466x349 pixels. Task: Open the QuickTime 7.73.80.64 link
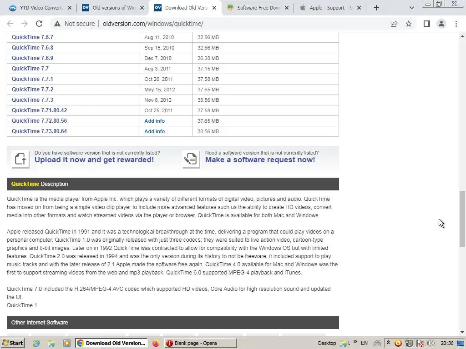39,131
